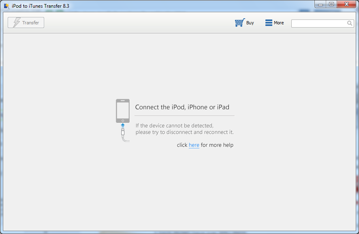
Task: Select the Transfer lightning bolt icon
Action: 16,22
